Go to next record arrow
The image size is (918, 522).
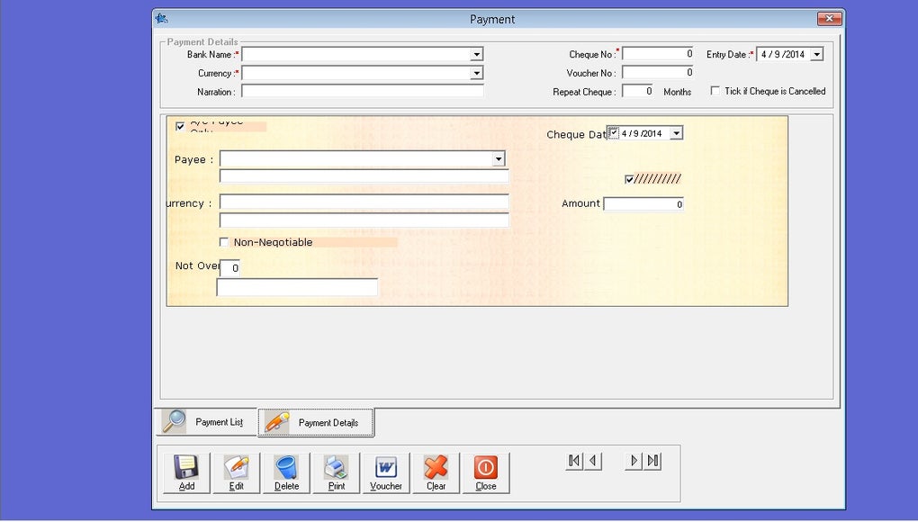tap(634, 461)
